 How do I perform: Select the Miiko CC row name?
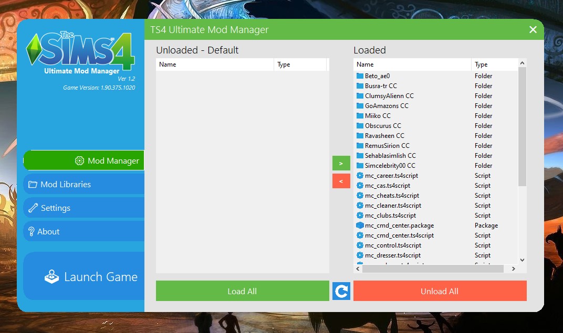378,116
